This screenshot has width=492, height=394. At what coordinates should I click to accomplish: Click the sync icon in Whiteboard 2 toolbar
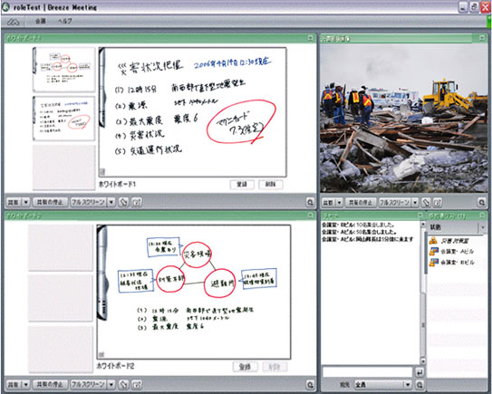137,384
